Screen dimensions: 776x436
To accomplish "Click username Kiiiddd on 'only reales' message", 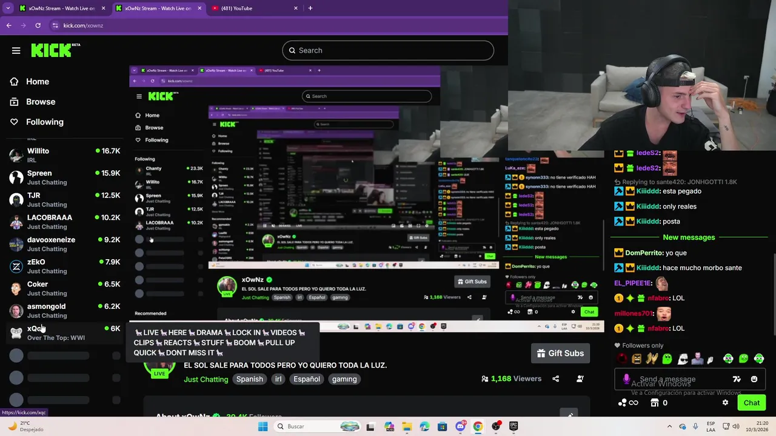I will (647, 206).
